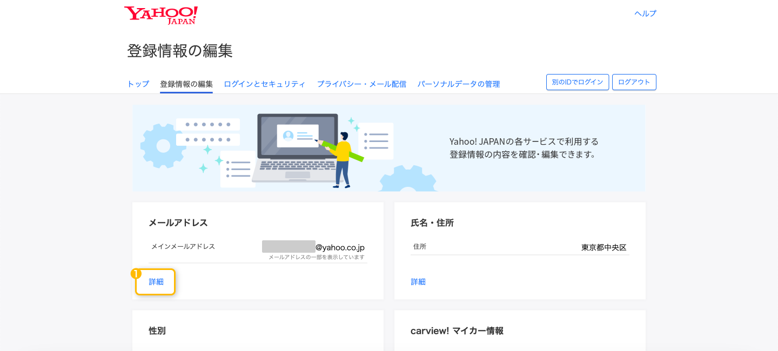Screen dimensions: 778x351
Task: Select the 登録情報の編集 tab
Action: (x=186, y=84)
